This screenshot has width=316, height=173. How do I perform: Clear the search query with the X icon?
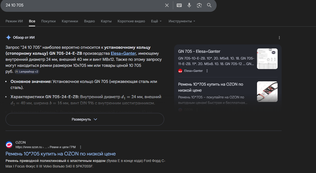click(167, 5)
